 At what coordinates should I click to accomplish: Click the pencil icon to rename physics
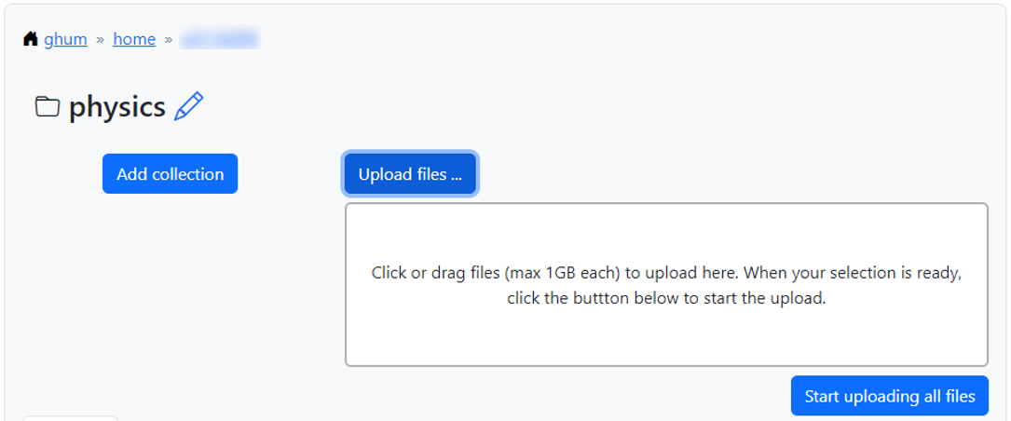click(189, 106)
